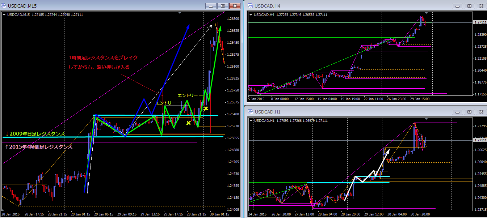Screen dimensions: 487x218
Task: Maximize the USDCAD,M15 chart window
Action: tap(223, 6)
